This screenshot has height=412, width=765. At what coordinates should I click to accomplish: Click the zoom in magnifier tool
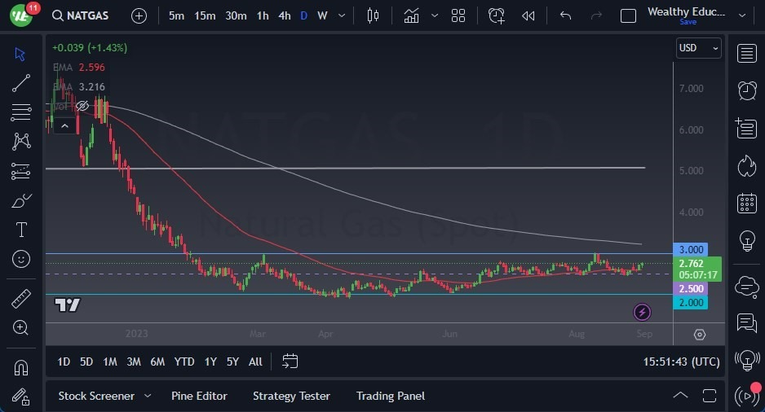(21, 327)
